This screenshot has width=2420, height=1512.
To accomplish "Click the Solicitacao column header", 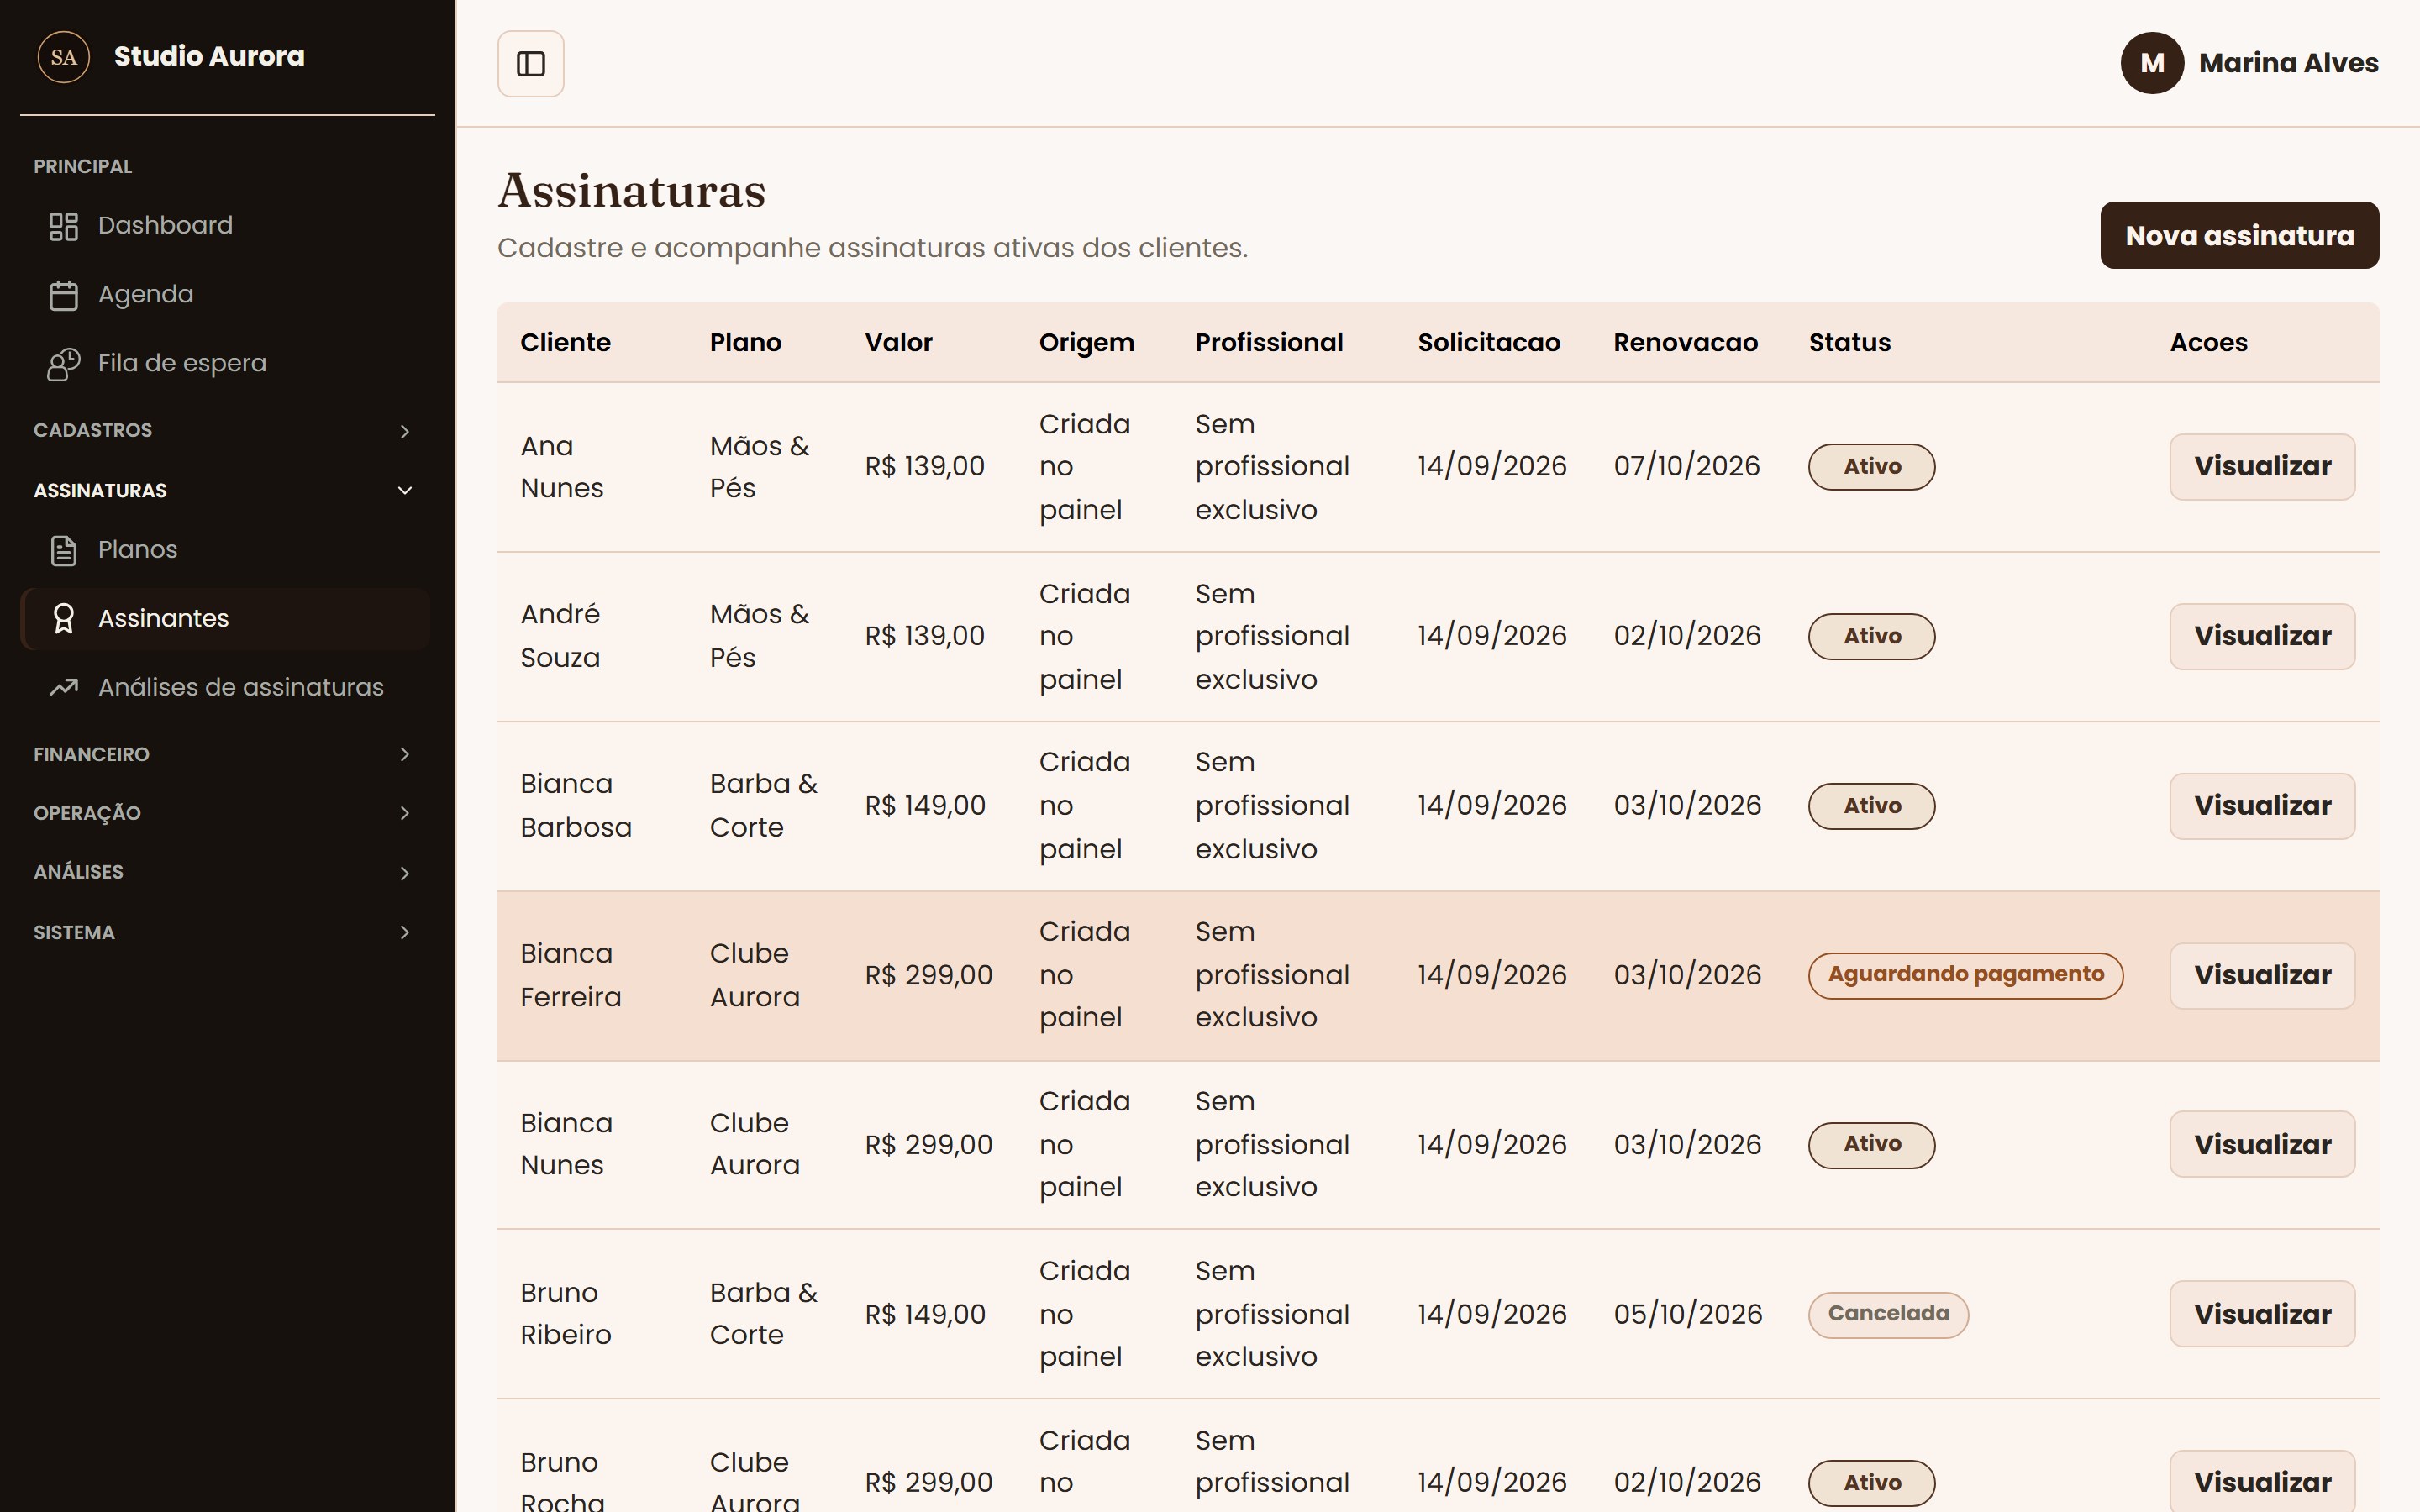I will 1488,342.
